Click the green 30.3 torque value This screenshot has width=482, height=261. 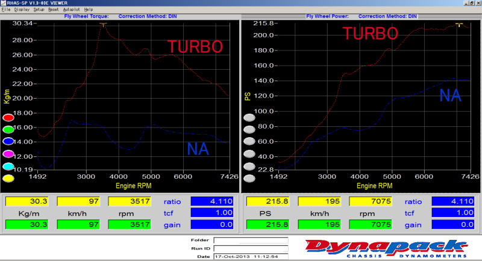pyautogui.click(x=27, y=224)
